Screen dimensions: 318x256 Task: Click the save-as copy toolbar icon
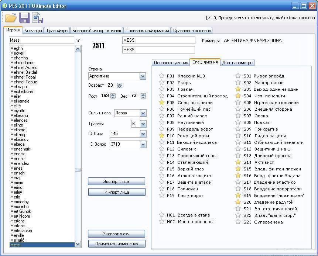[x=38, y=18]
